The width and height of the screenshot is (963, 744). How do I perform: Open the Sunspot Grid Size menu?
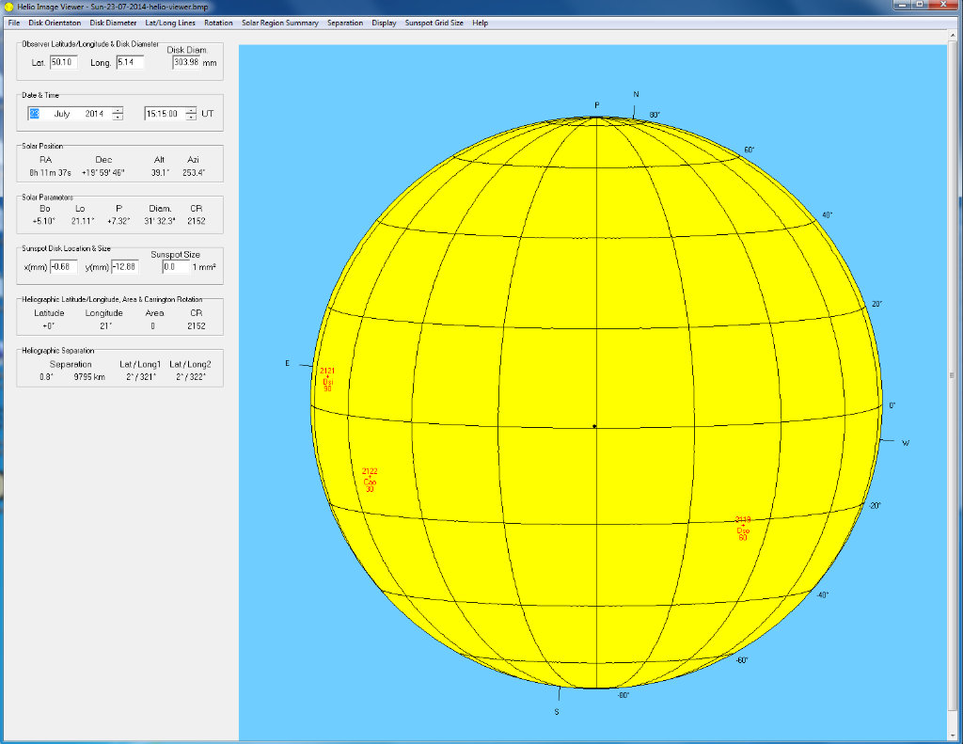click(434, 23)
